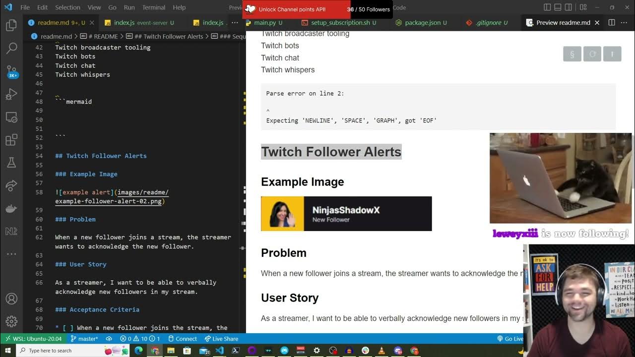The image size is (635, 357).
Task: Click the NinjasShadowX example alert image
Action: pos(346,214)
